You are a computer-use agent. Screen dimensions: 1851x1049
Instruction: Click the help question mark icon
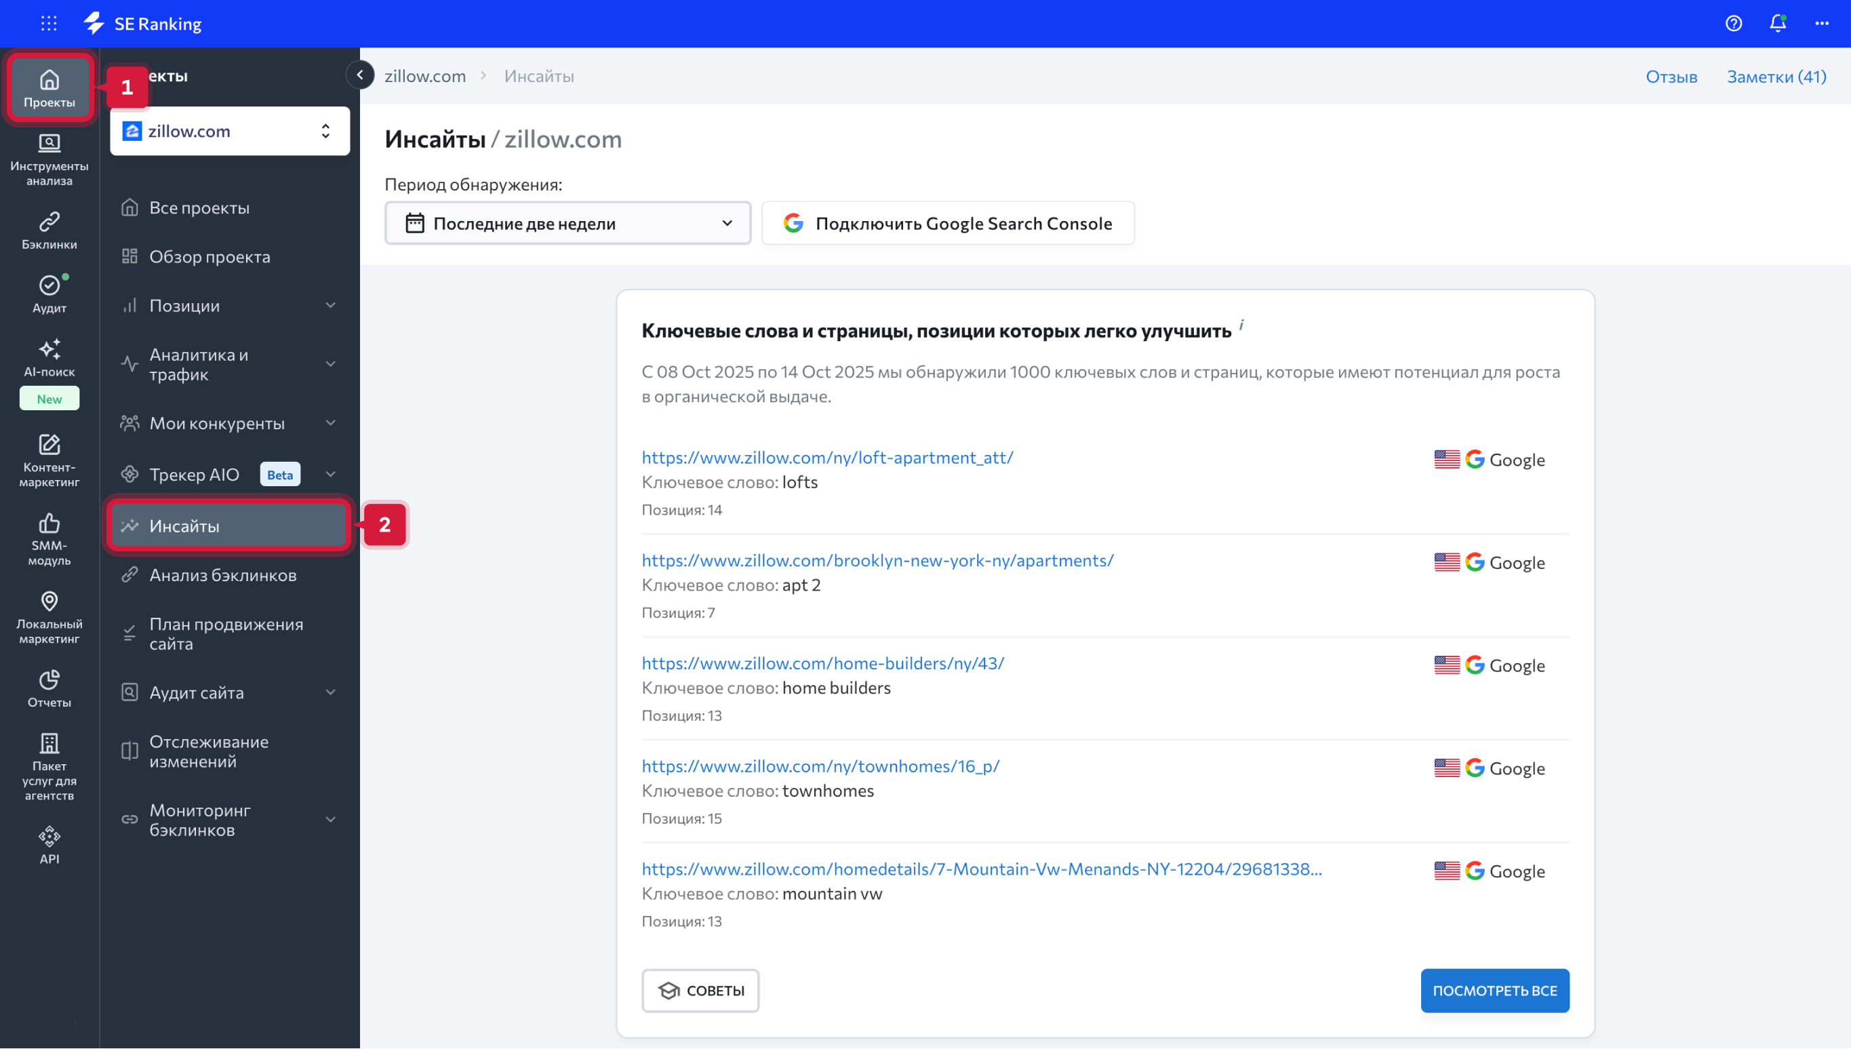click(x=1734, y=23)
